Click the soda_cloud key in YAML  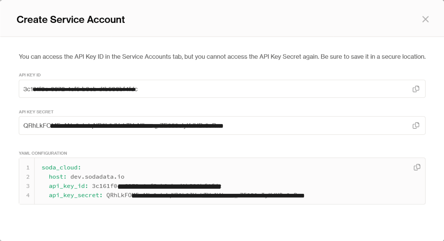click(x=61, y=168)
